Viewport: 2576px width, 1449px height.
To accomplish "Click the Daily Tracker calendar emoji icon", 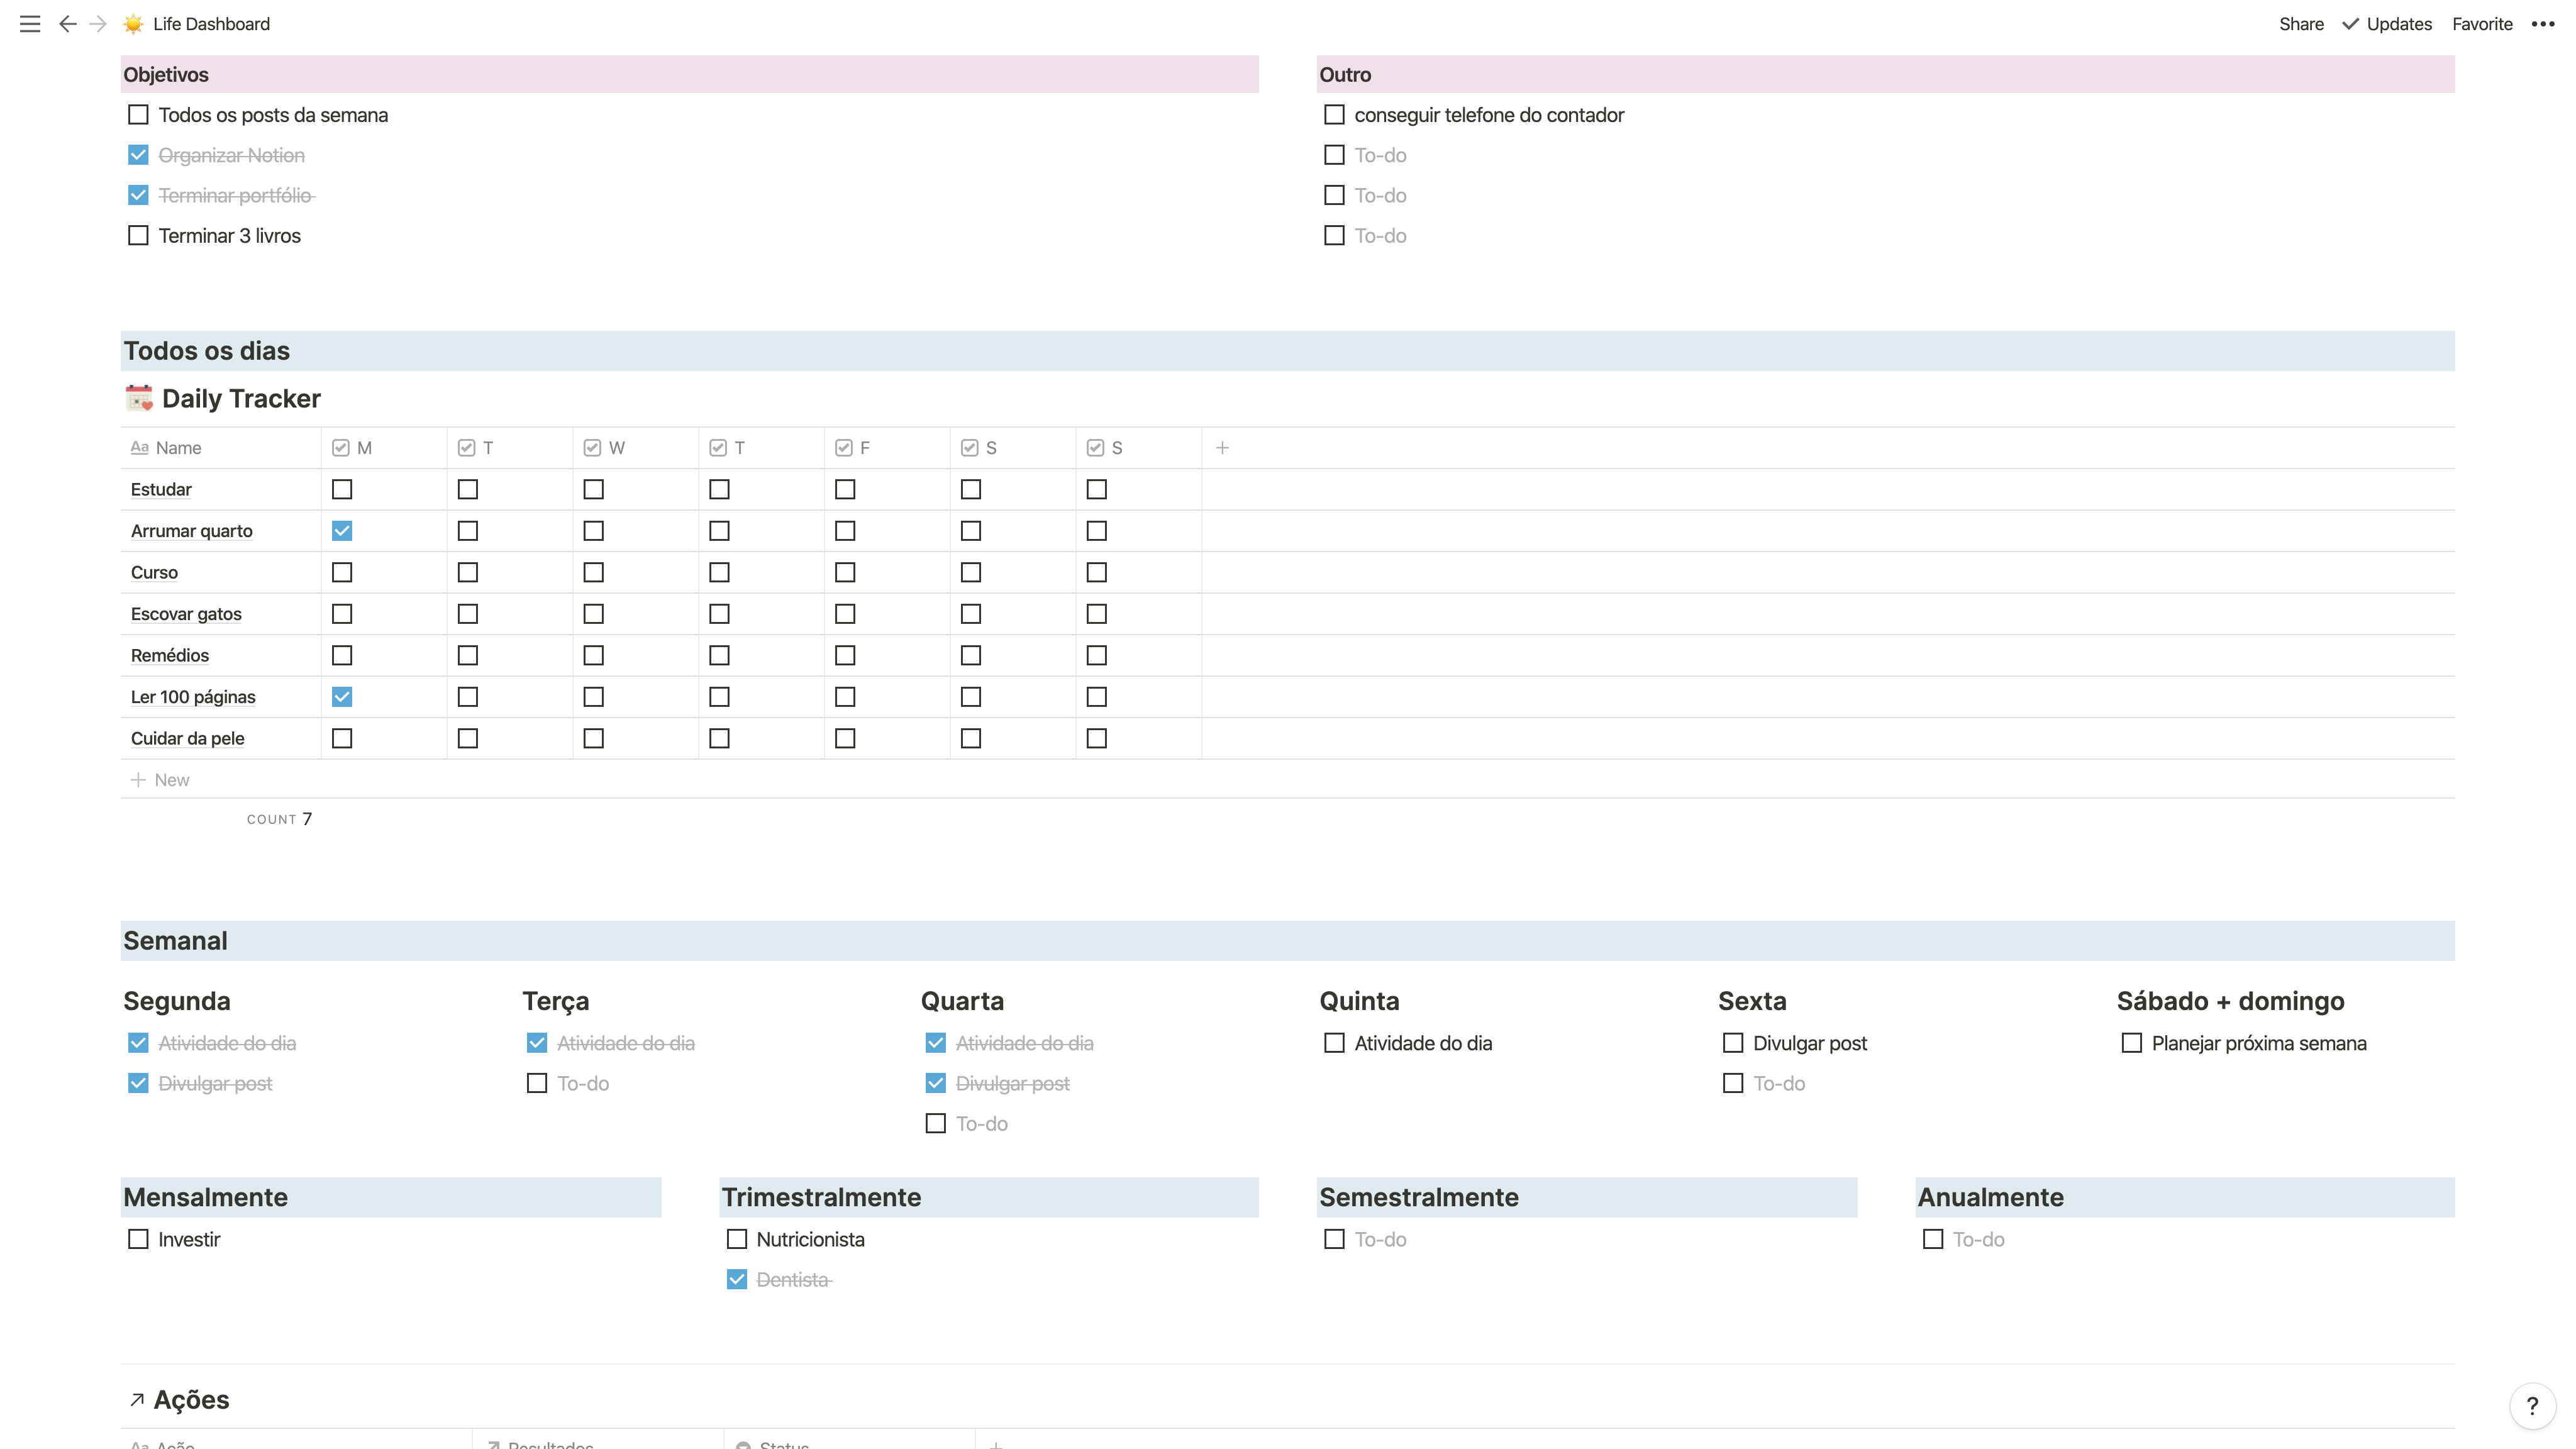I will [139, 398].
